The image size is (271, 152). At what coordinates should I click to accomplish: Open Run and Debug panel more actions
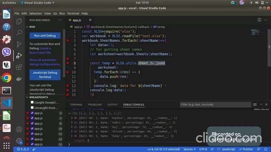(x=60, y=20)
